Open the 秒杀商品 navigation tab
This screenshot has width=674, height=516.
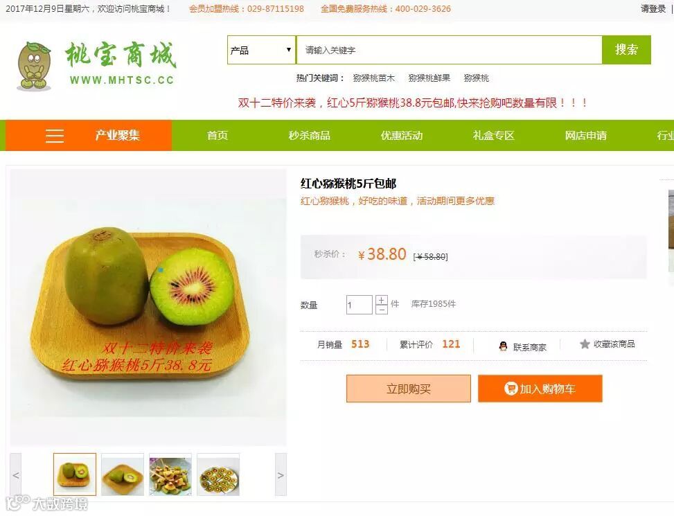pyautogui.click(x=310, y=136)
